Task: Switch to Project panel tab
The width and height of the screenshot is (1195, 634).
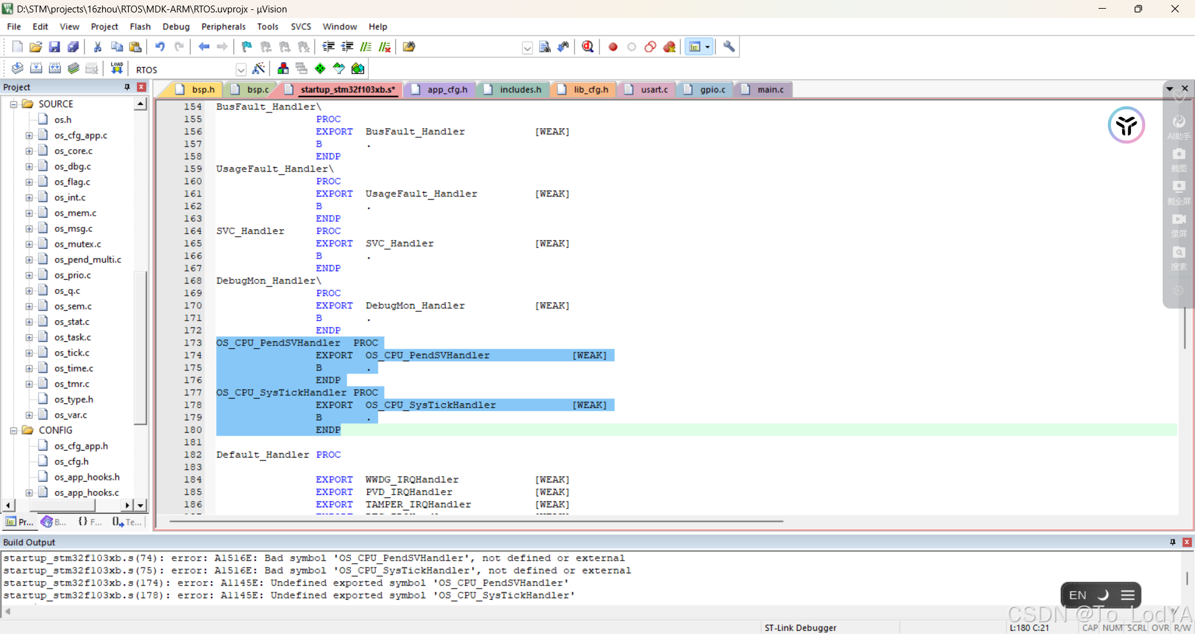Action: pyautogui.click(x=19, y=522)
